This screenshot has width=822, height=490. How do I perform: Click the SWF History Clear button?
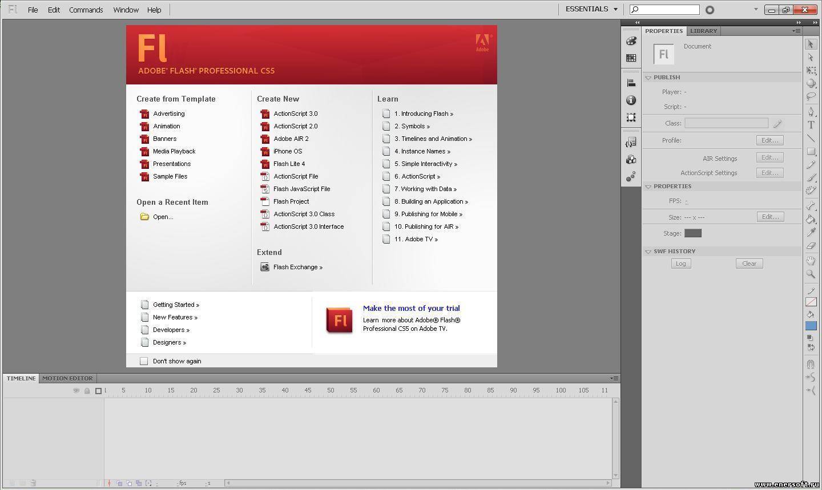[749, 264]
